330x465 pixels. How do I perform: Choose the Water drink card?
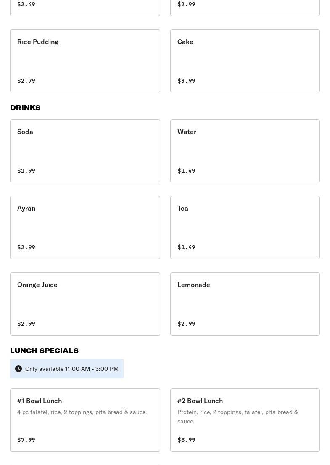point(245,151)
